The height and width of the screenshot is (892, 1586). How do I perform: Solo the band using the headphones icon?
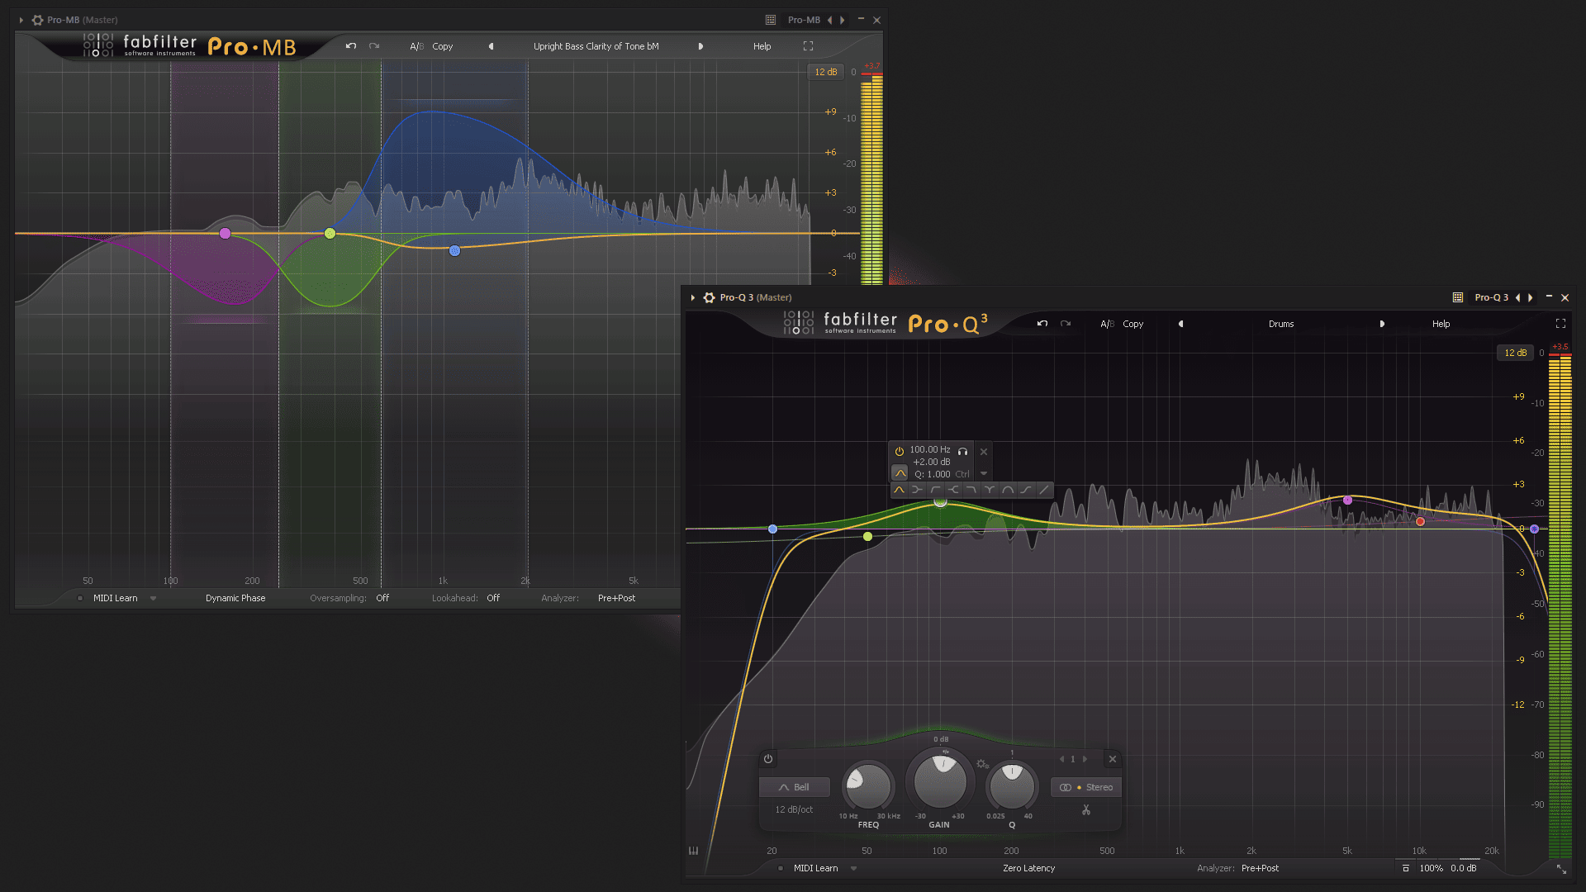coord(963,451)
